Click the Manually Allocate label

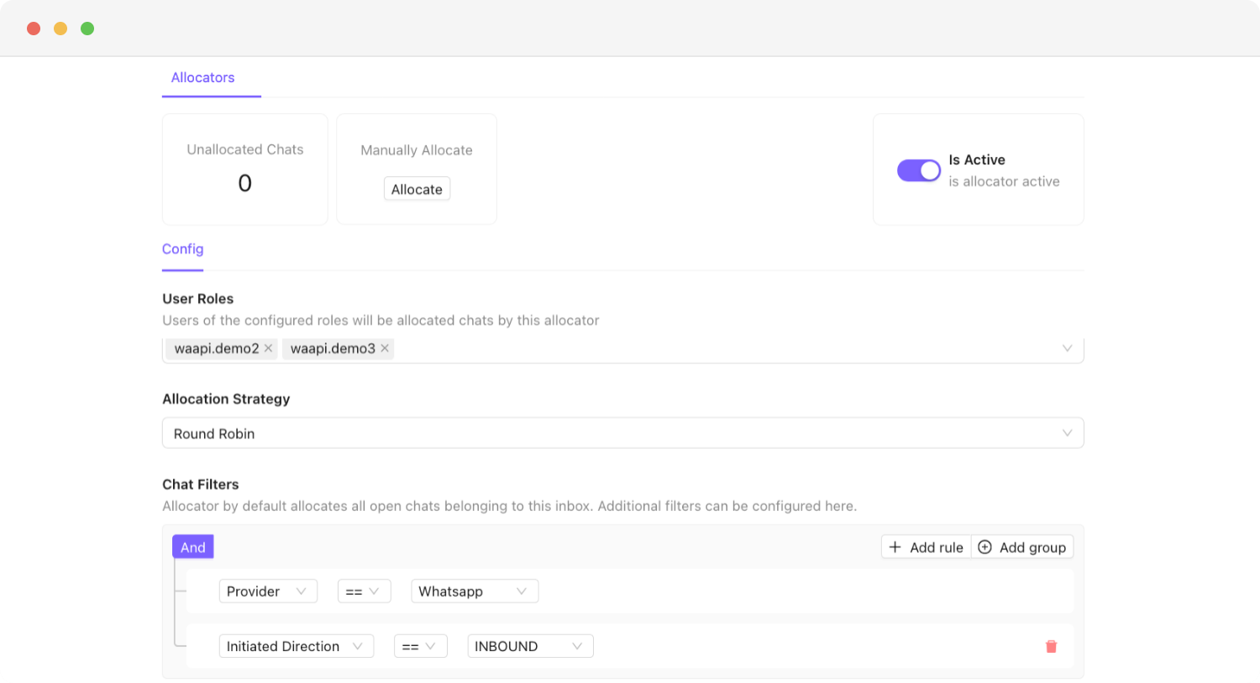[x=417, y=150]
